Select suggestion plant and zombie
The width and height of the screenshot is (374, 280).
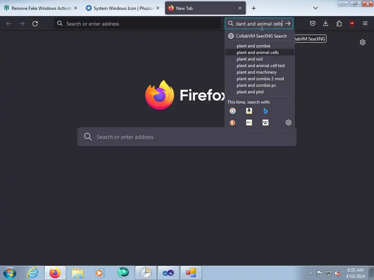point(260,46)
